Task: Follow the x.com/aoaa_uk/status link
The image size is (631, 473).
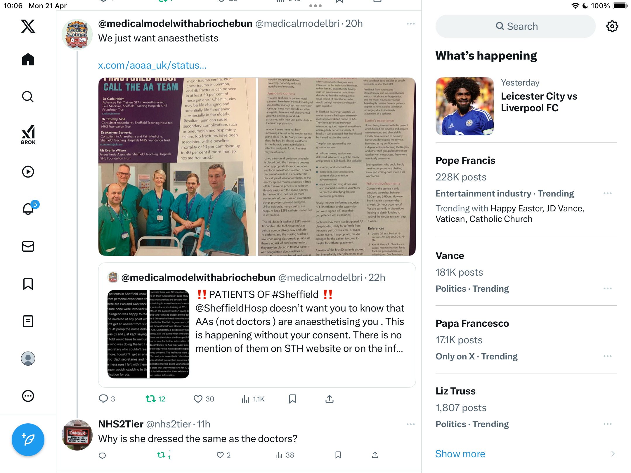Action: pos(152,65)
